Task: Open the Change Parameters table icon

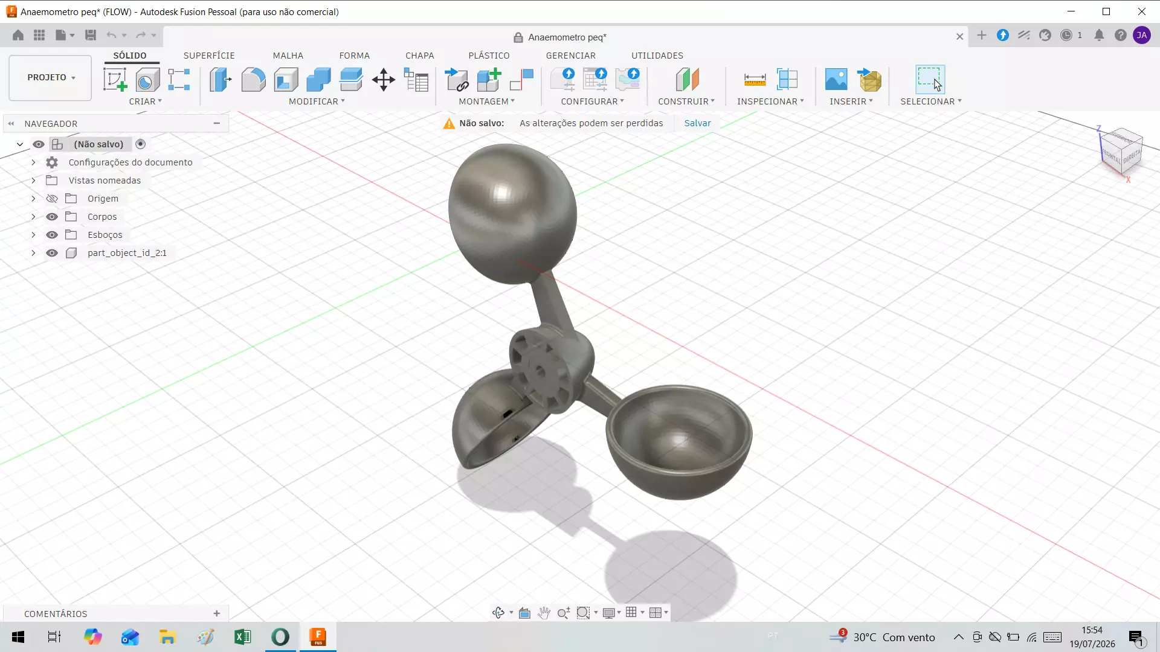Action: 416,79
